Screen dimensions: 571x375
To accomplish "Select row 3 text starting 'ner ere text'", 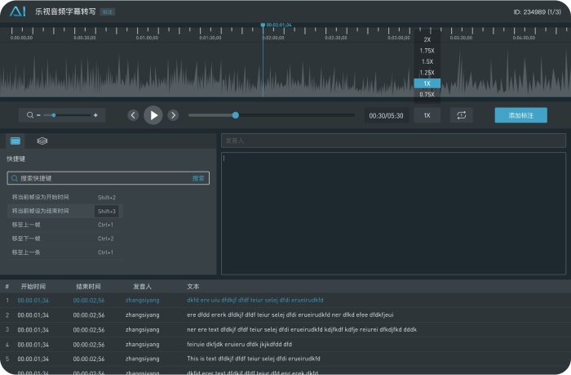I will pyautogui.click(x=302, y=330).
